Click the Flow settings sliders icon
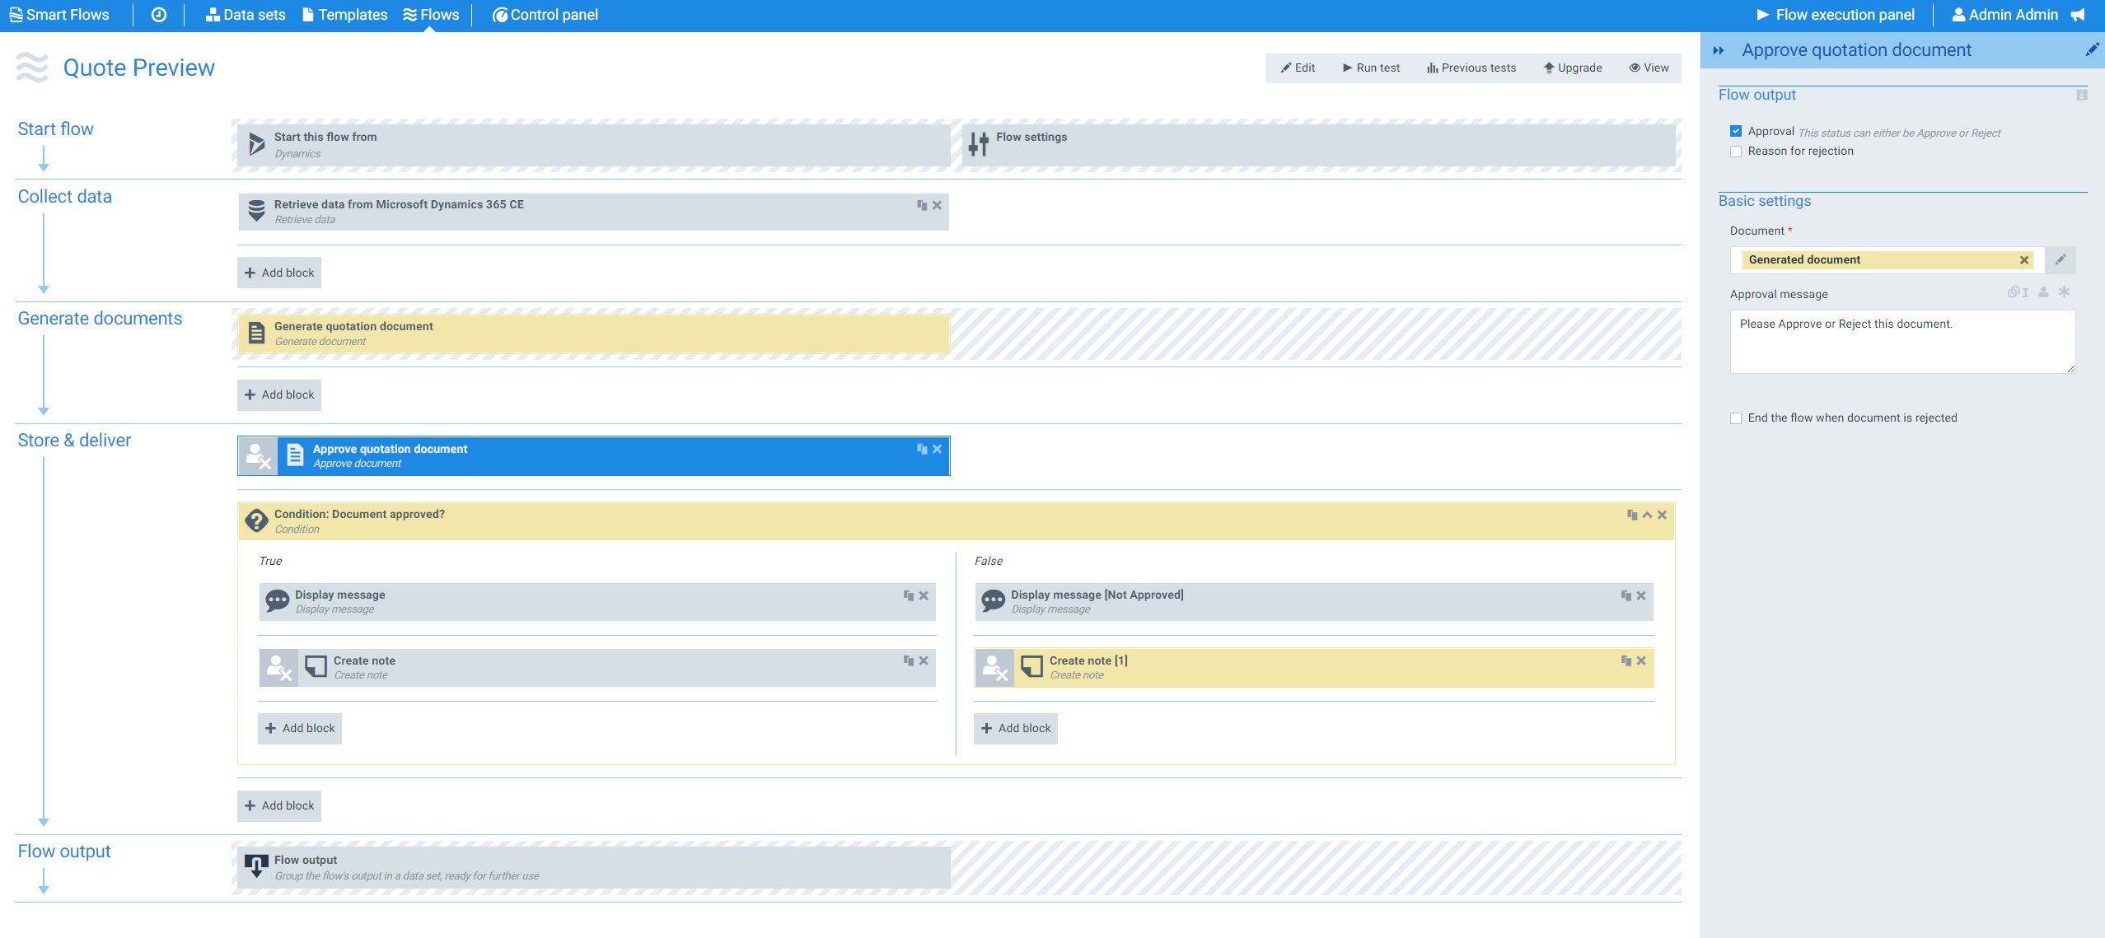The image size is (2105, 938). [978, 144]
